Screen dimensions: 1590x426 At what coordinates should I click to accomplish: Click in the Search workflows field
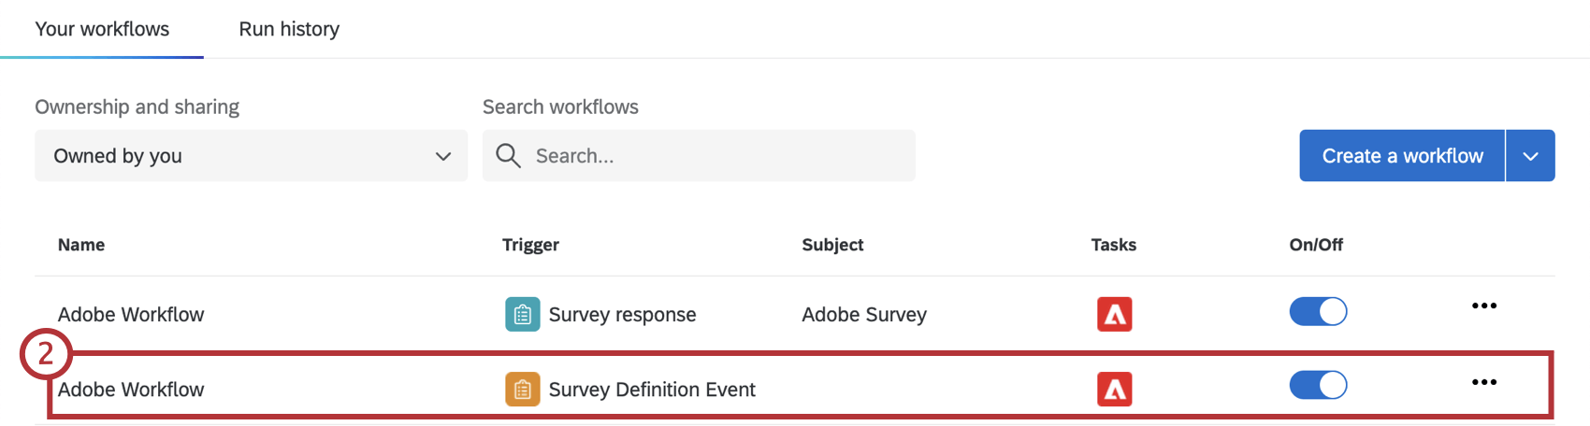coord(711,156)
